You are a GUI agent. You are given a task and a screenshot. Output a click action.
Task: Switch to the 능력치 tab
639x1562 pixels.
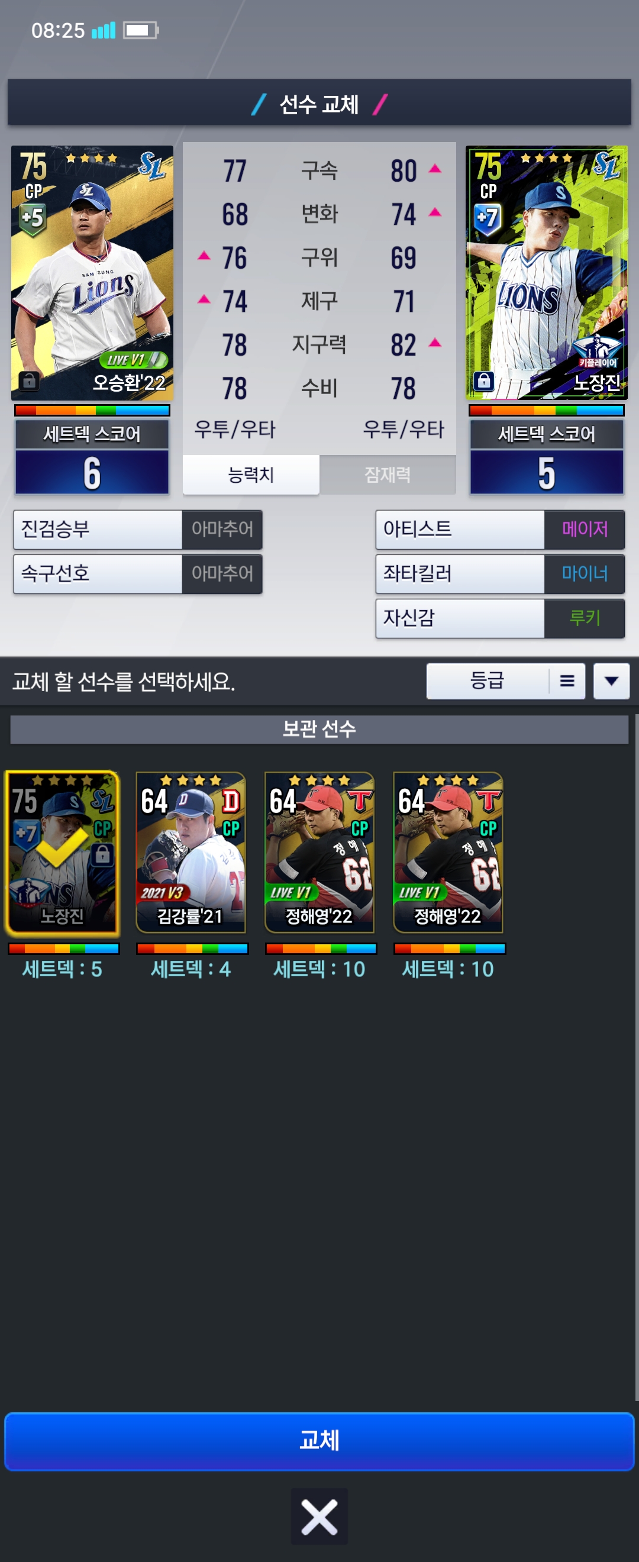coord(251,475)
